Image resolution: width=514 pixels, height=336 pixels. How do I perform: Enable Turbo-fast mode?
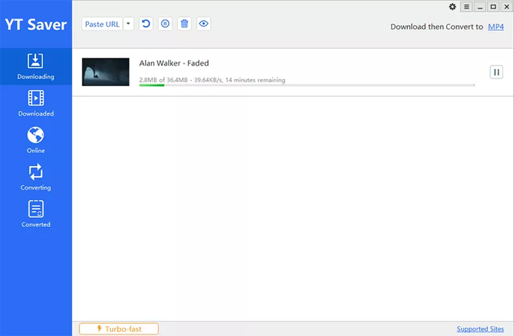click(119, 329)
